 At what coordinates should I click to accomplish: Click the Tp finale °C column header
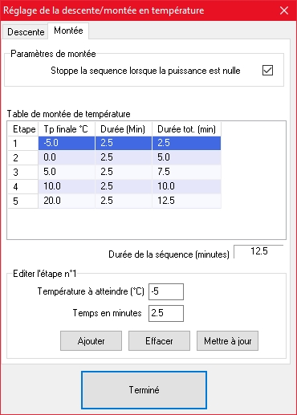[67, 129]
